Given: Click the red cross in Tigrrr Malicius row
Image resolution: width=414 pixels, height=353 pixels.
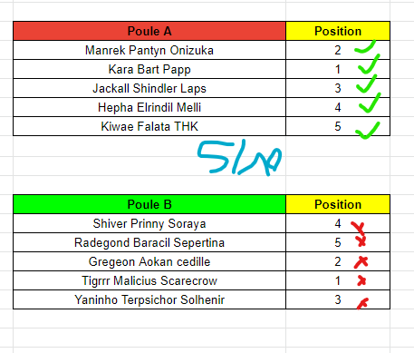Looking at the screenshot, I should [x=361, y=280].
